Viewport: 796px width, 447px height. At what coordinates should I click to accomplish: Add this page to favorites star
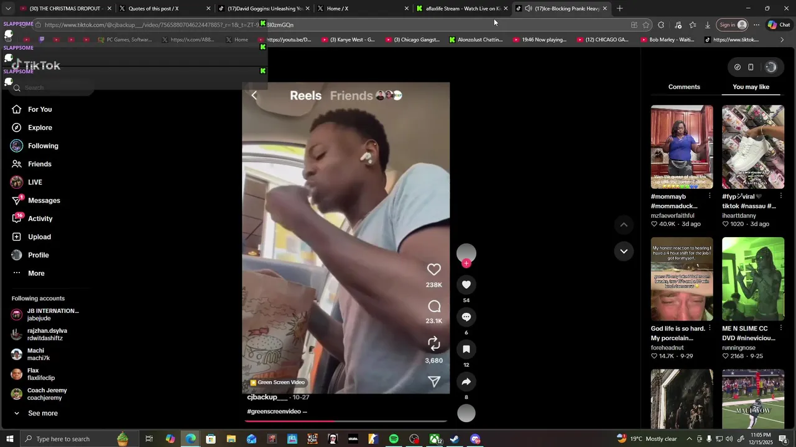point(646,25)
